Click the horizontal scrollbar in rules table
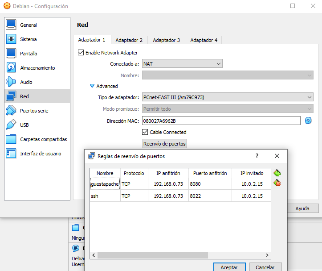 coord(153,255)
